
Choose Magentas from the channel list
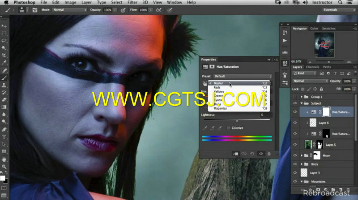(239, 108)
